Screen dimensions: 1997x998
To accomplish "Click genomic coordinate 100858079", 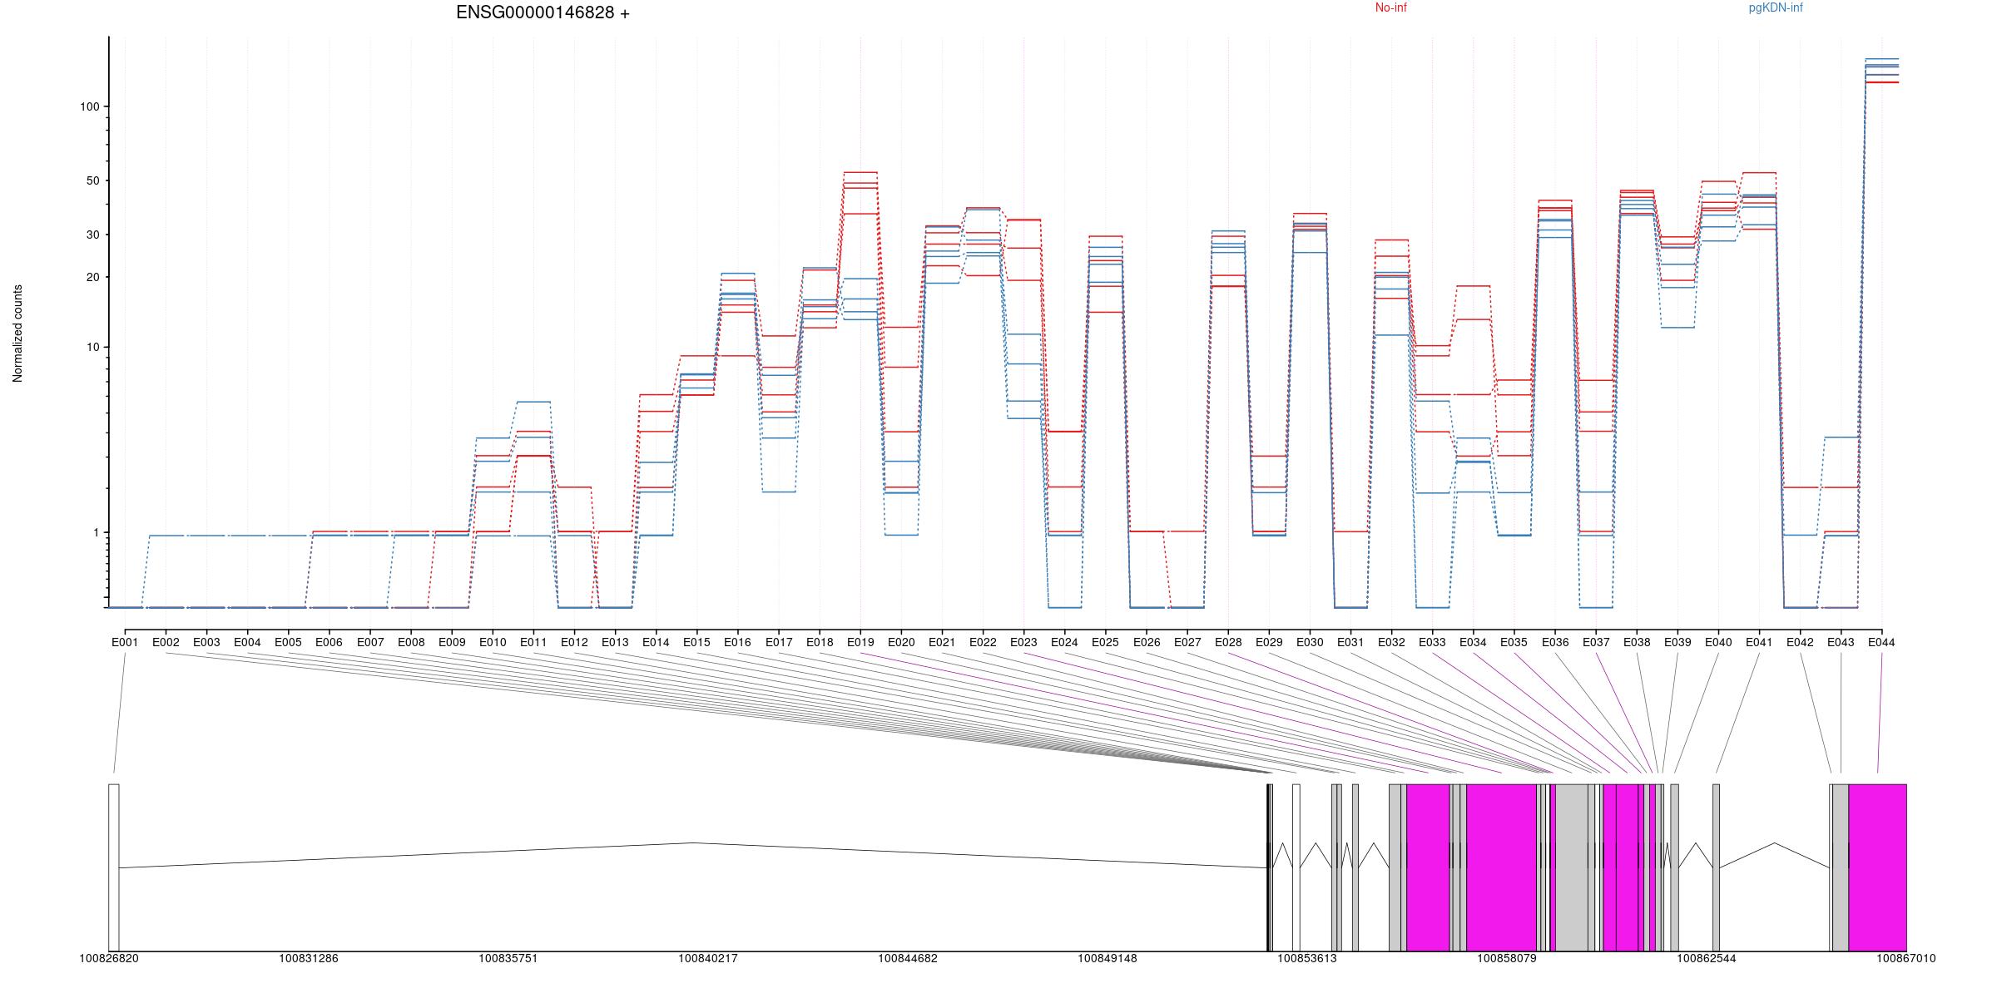I will (1507, 958).
